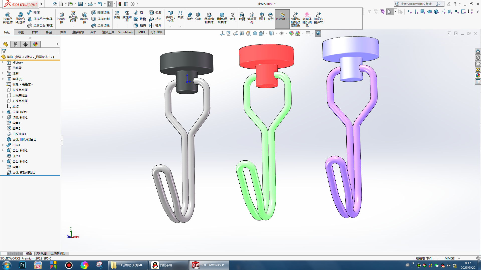Open the SOLIDWORKS menu arrow beside logo
Image resolution: width=481 pixels, height=270 pixels.
41,4
